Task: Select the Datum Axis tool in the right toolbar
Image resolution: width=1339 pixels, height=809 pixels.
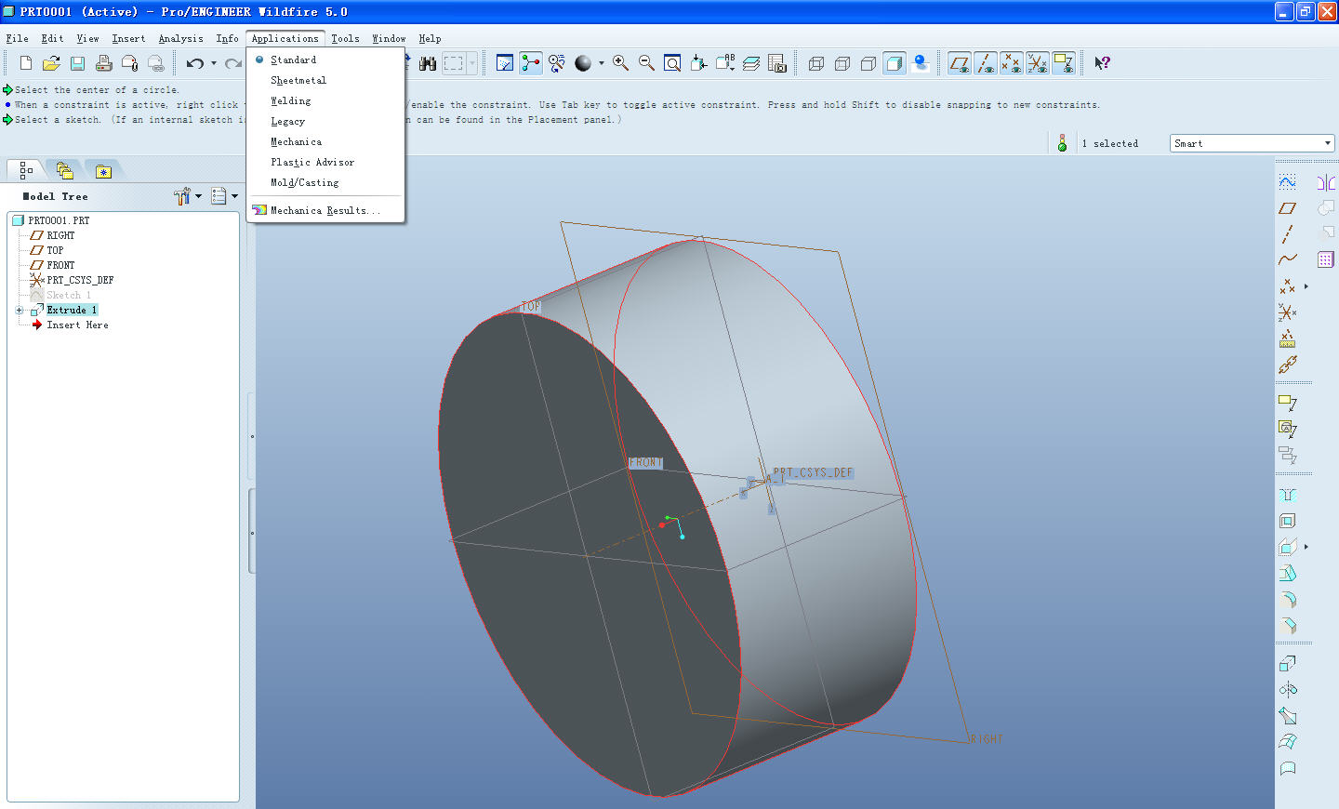Action: tap(1287, 234)
